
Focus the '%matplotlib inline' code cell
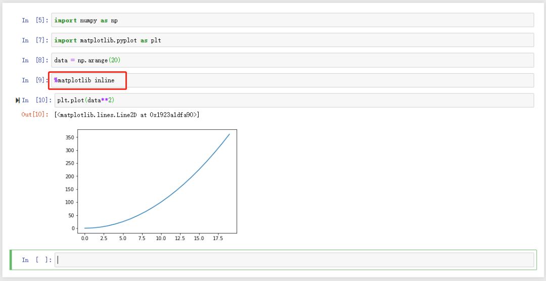(x=292, y=80)
